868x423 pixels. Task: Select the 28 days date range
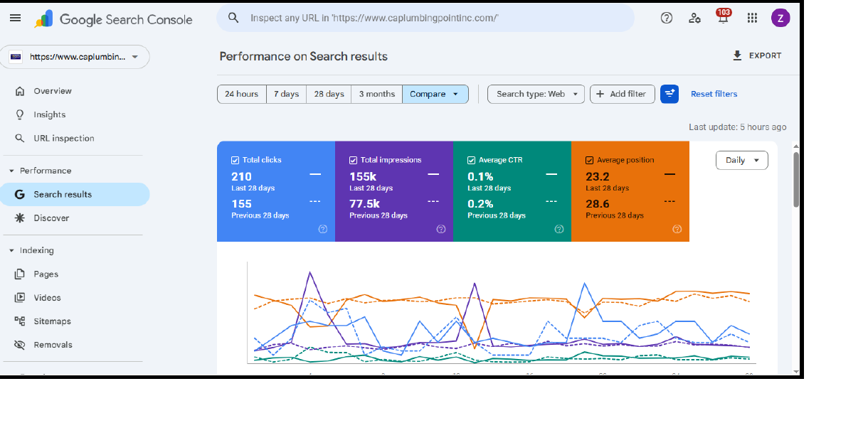pos(329,94)
